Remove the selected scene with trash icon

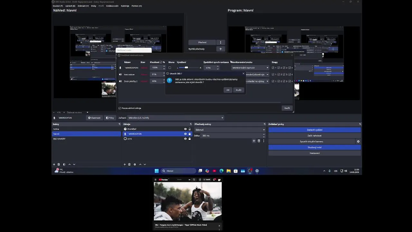[59, 164]
